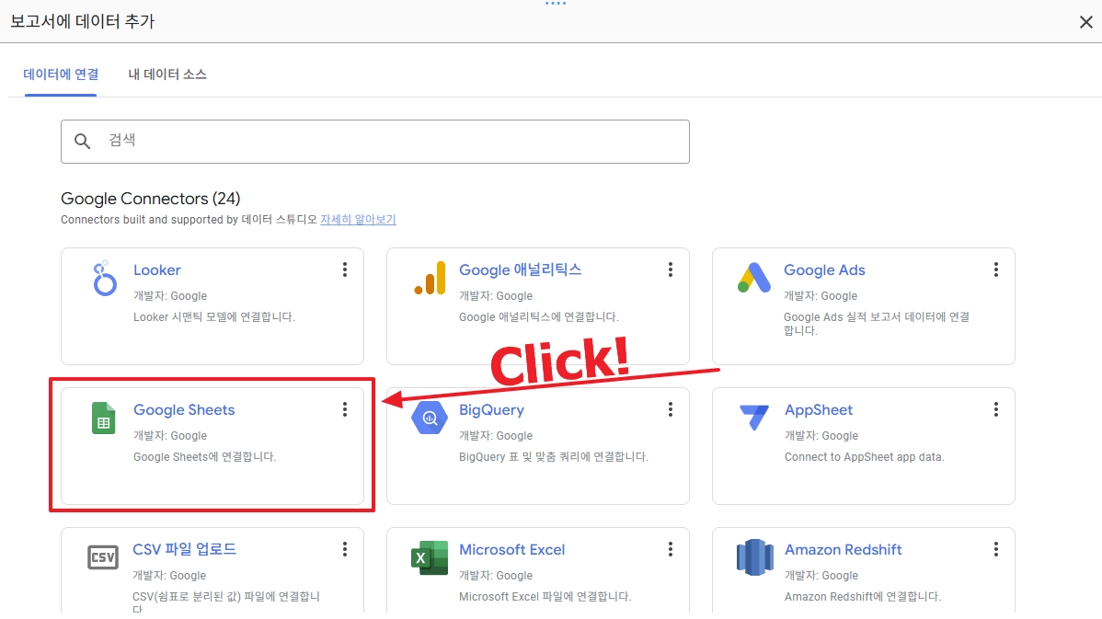Click the 'Google Connectors (24)' heading
1102x619 pixels.
tap(151, 199)
